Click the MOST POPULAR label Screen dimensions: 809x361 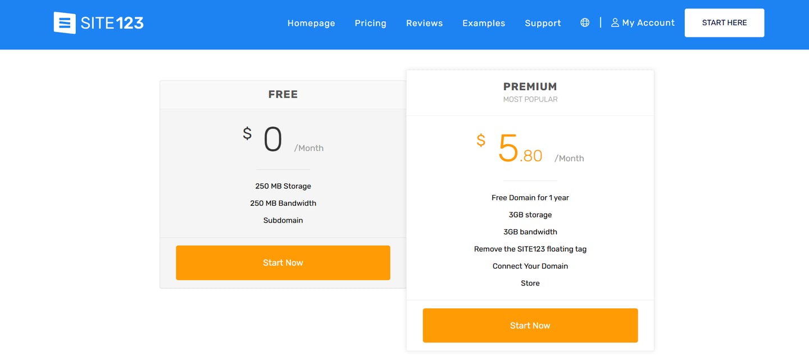[x=530, y=99]
